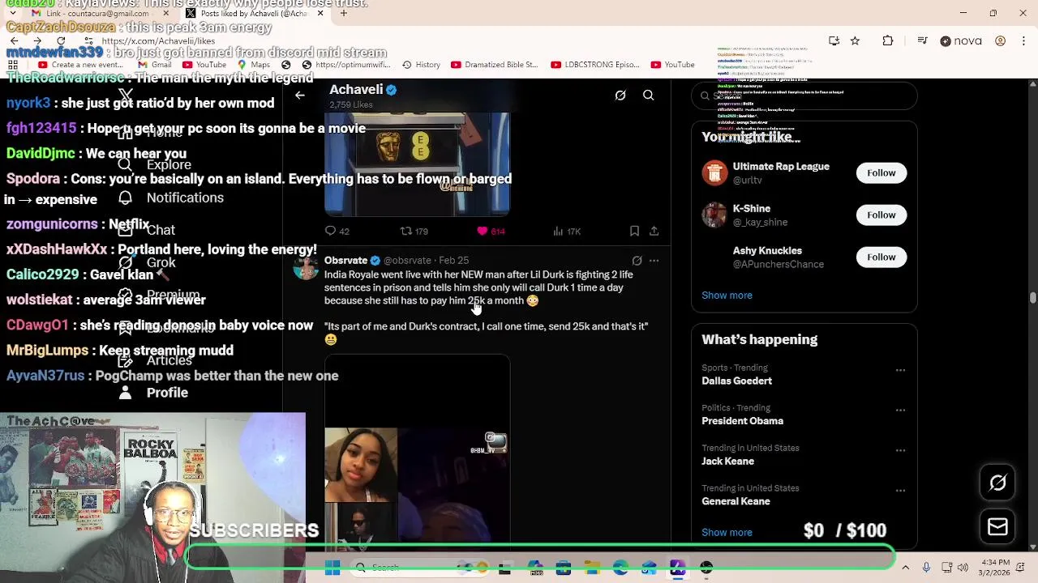Reload the page in browser toolbar

(61, 40)
